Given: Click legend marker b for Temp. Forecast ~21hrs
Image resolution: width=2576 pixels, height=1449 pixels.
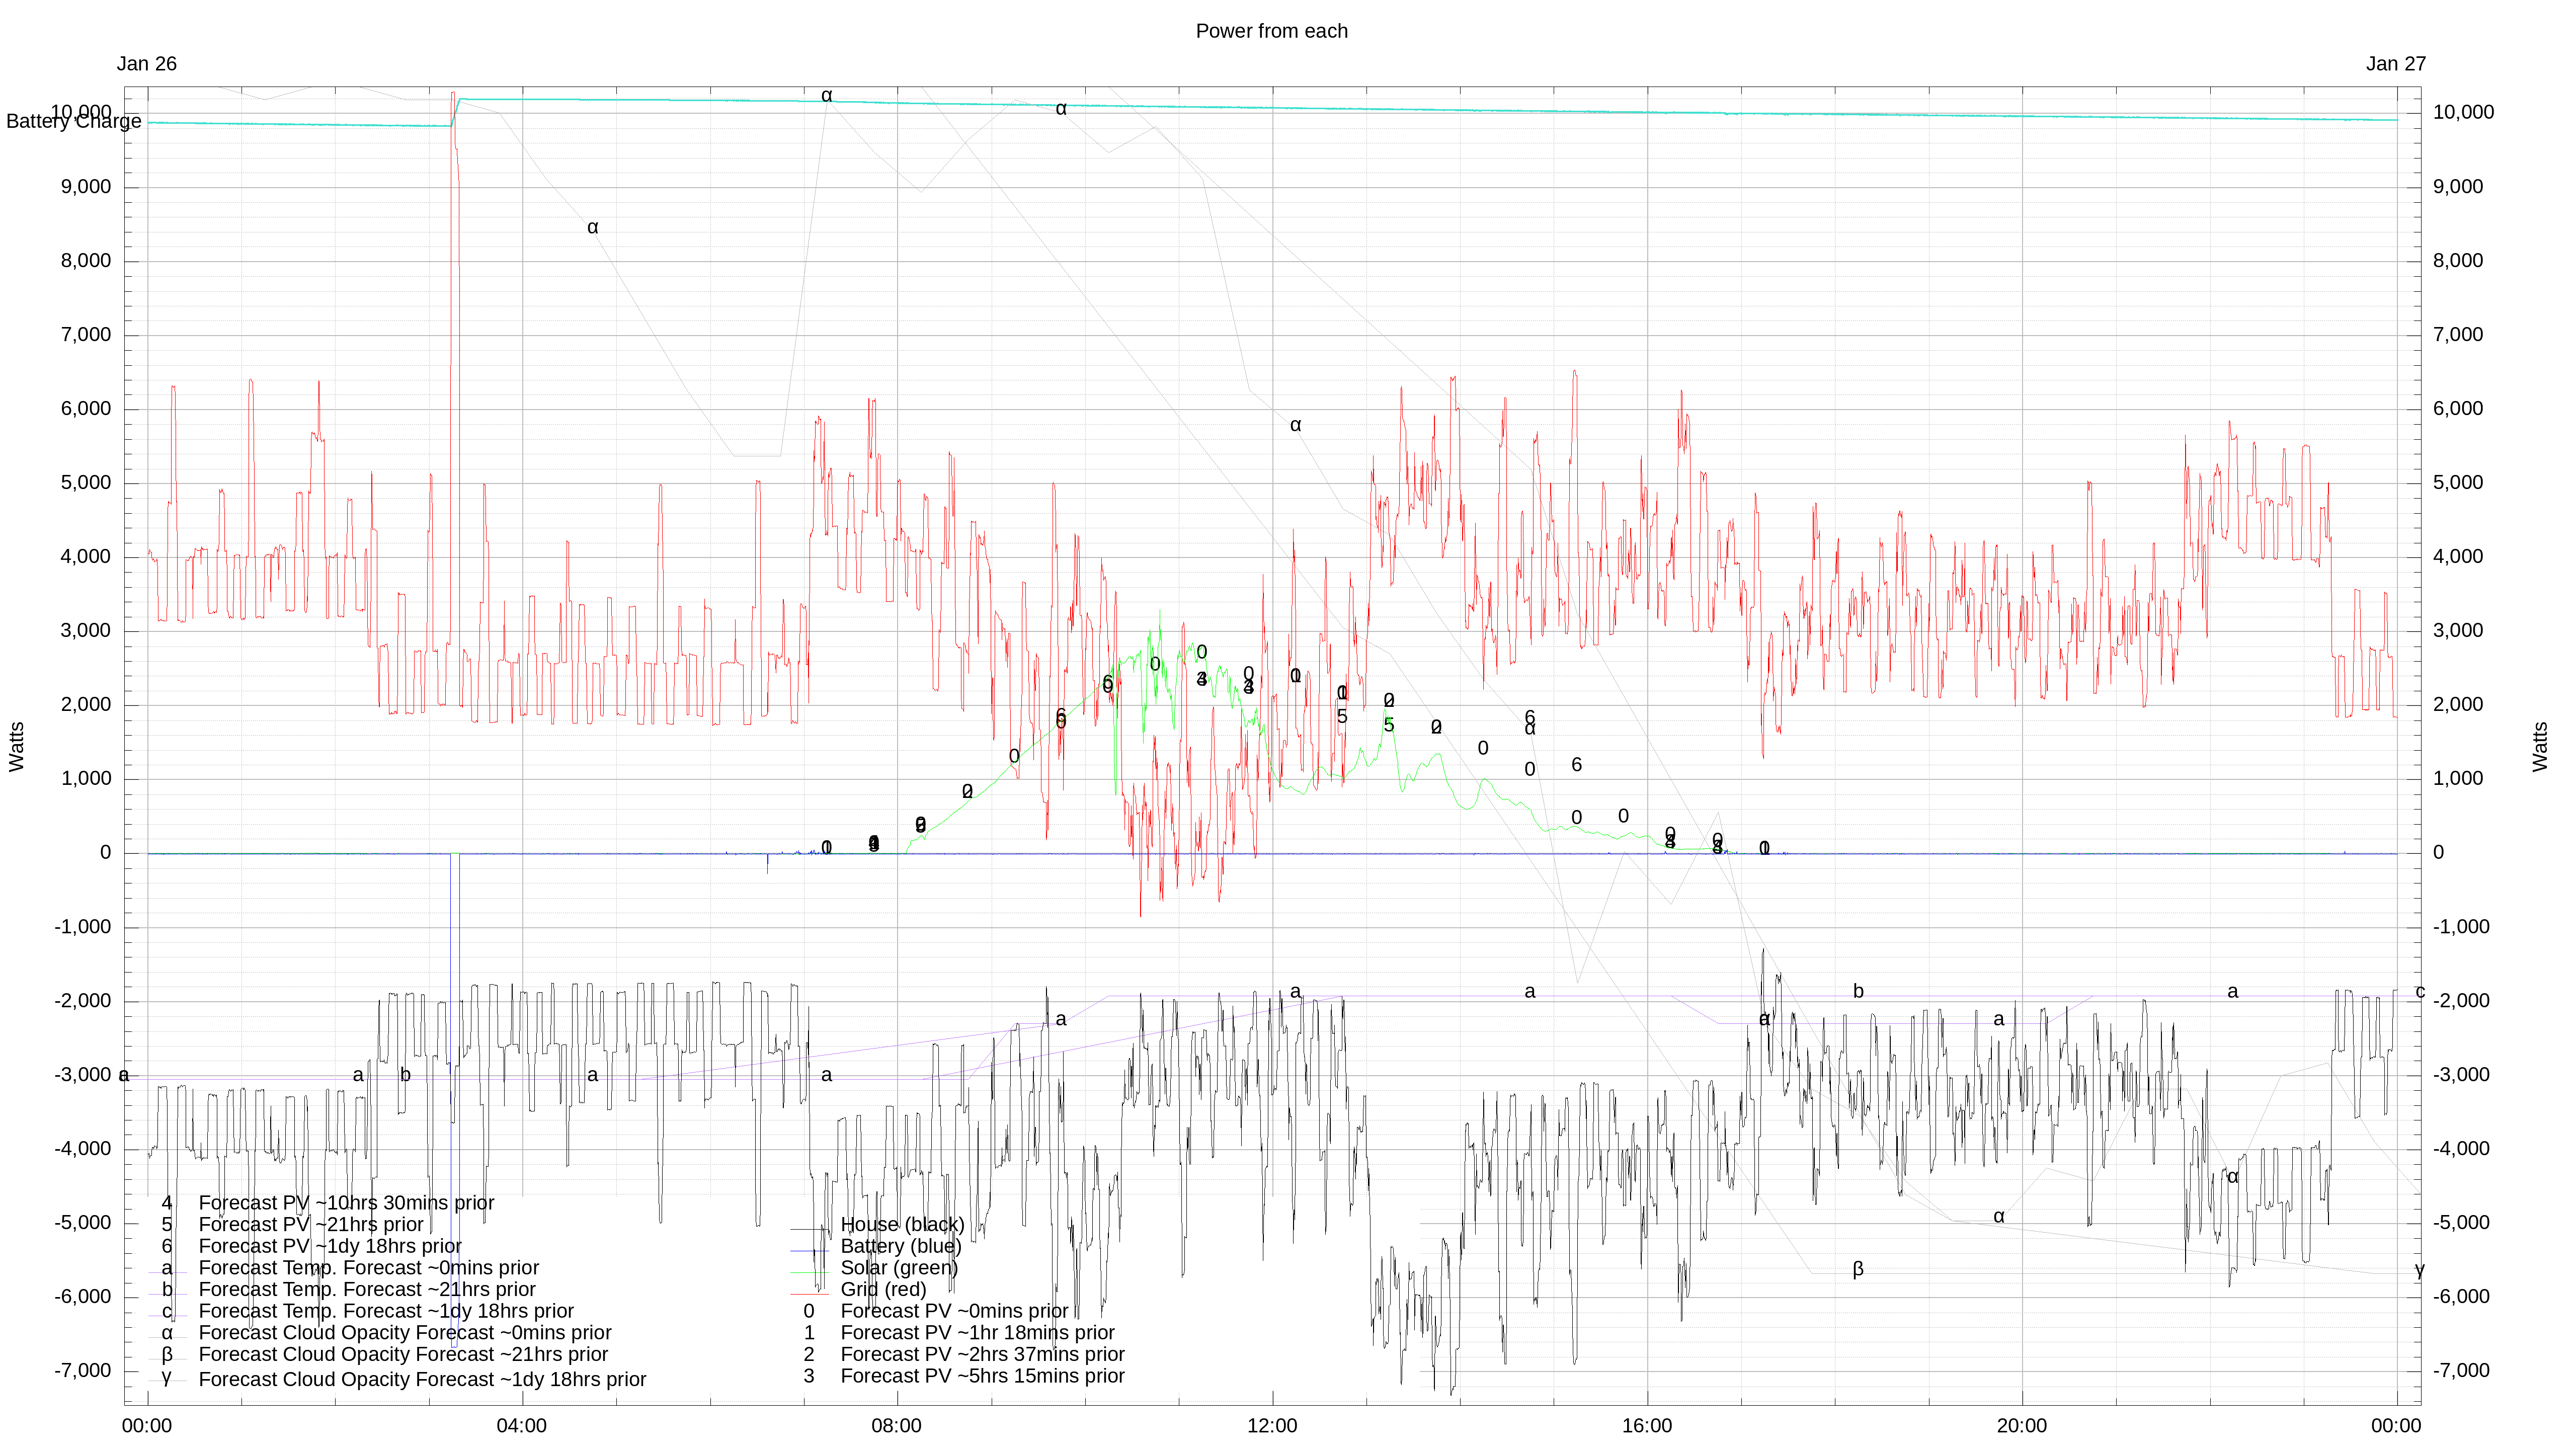Looking at the screenshot, I should 167,1290.
